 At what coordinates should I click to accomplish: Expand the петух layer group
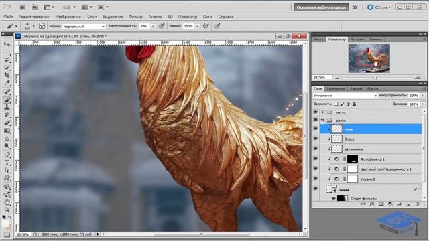tap(322, 112)
